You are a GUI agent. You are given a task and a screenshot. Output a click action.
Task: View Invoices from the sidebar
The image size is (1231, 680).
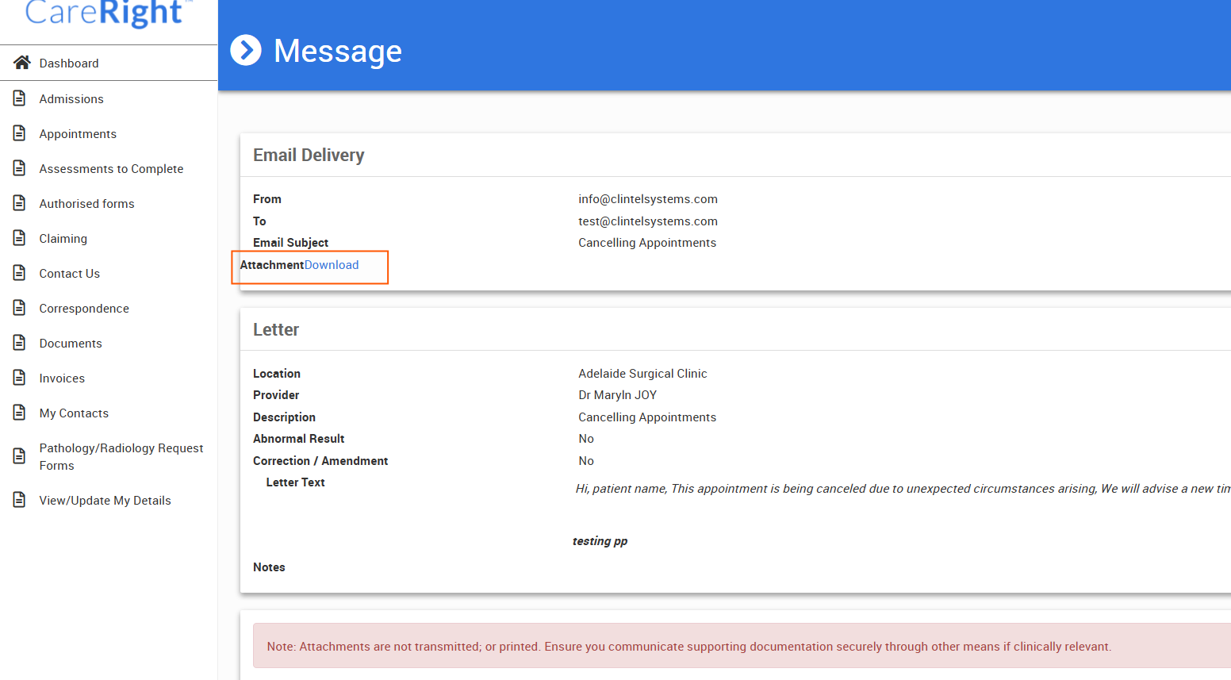tap(62, 378)
